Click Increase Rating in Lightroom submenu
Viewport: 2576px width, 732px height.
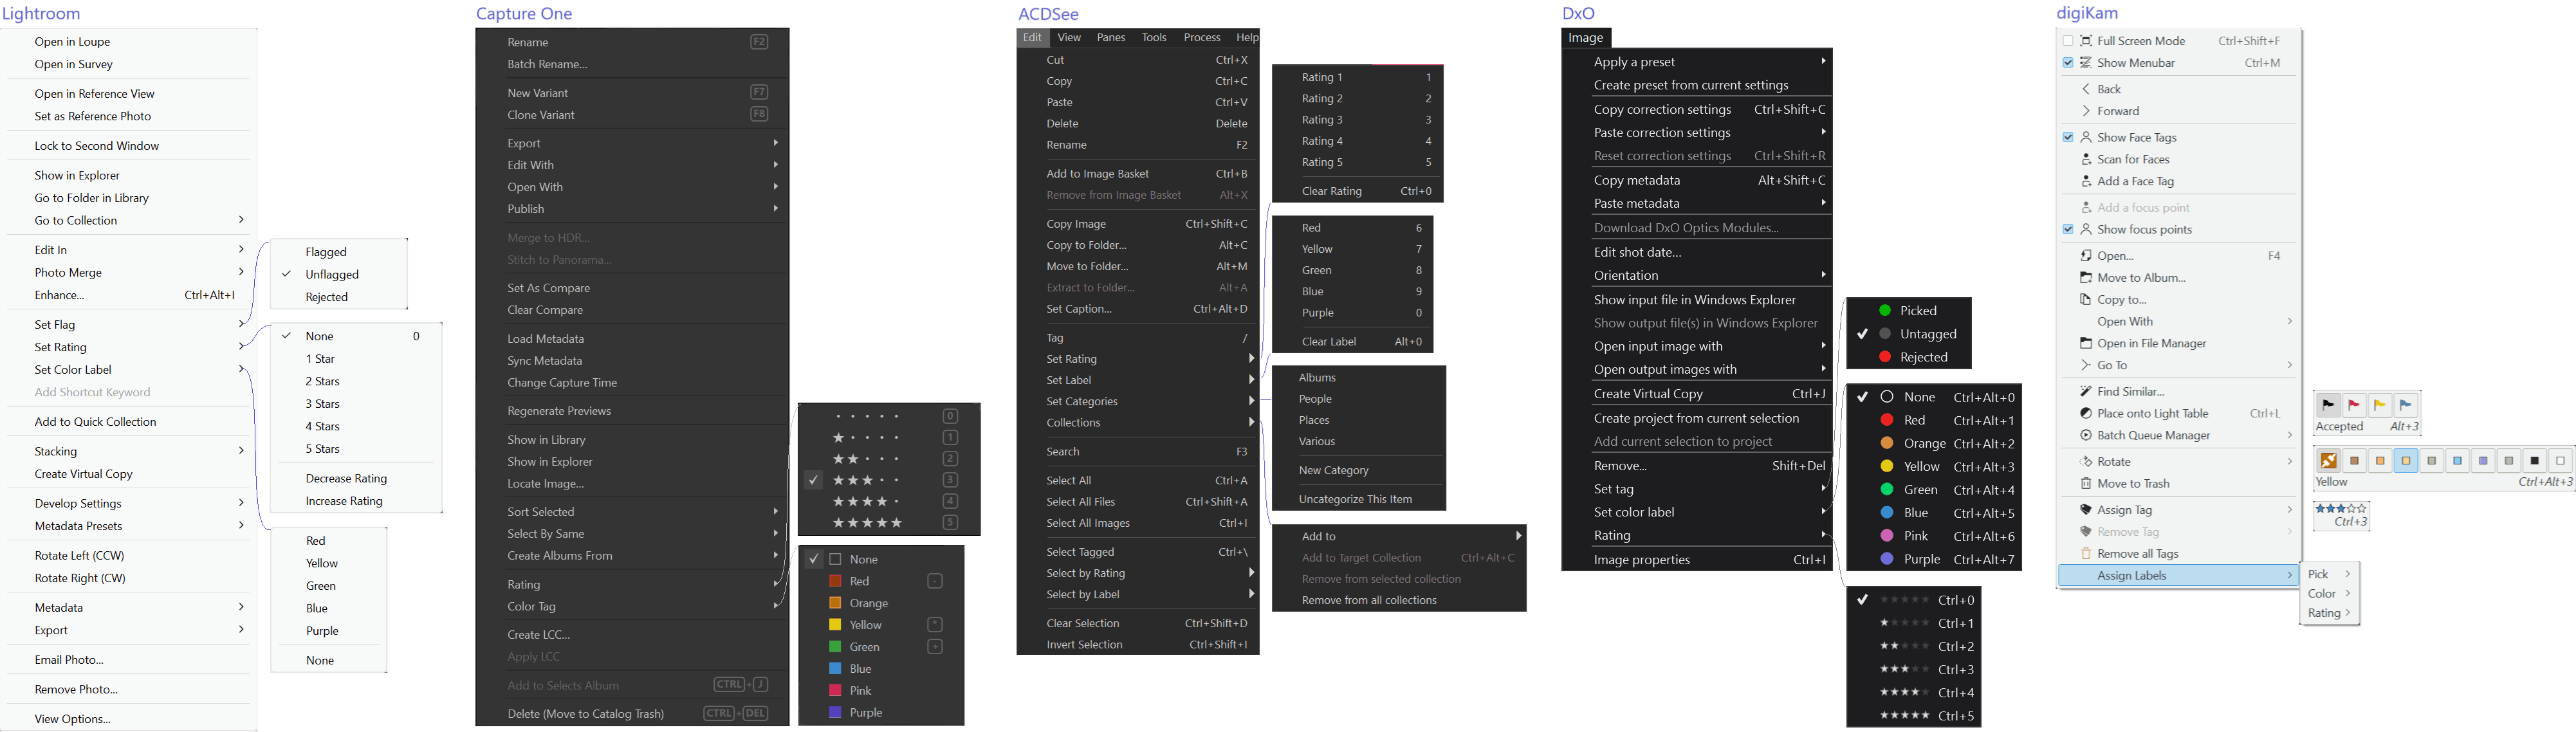point(344,501)
